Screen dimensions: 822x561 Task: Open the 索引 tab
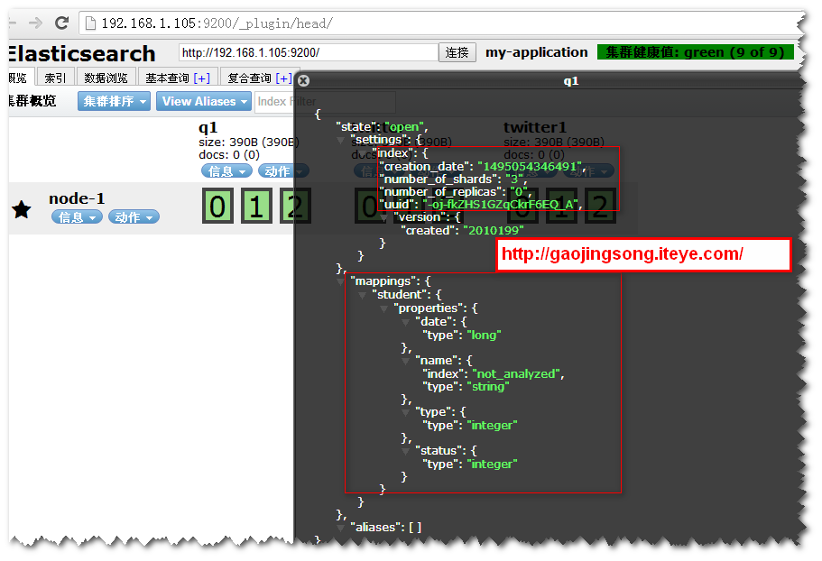point(55,78)
